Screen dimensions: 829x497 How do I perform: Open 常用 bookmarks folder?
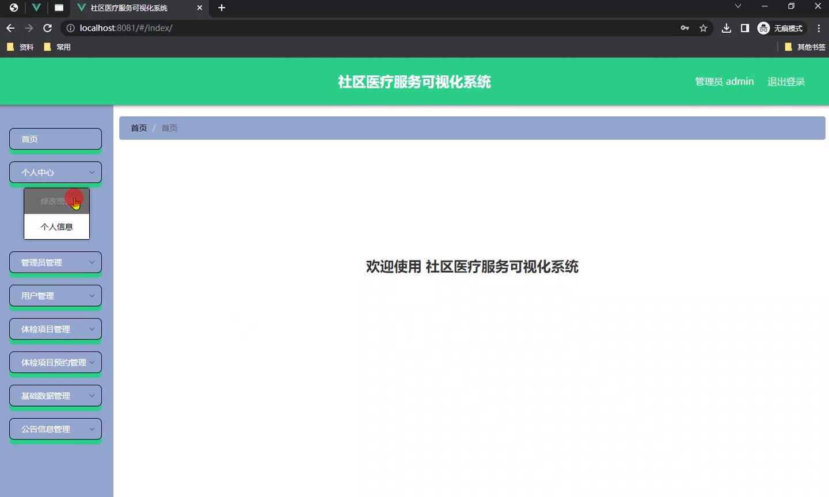coord(57,47)
